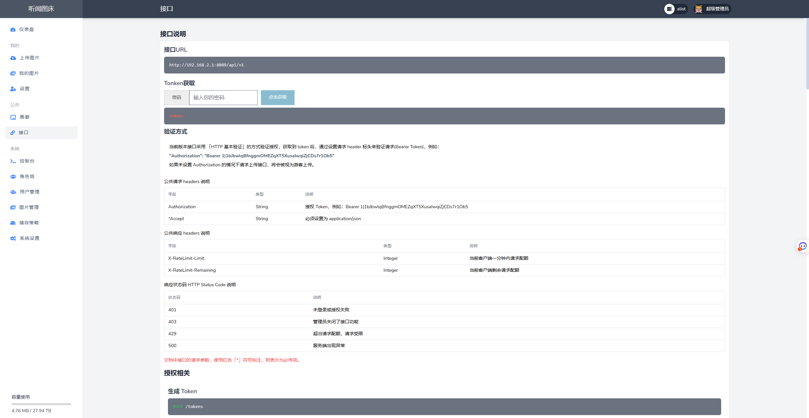
Task: Click the user settings icon
Action: click(x=13, y=89)
